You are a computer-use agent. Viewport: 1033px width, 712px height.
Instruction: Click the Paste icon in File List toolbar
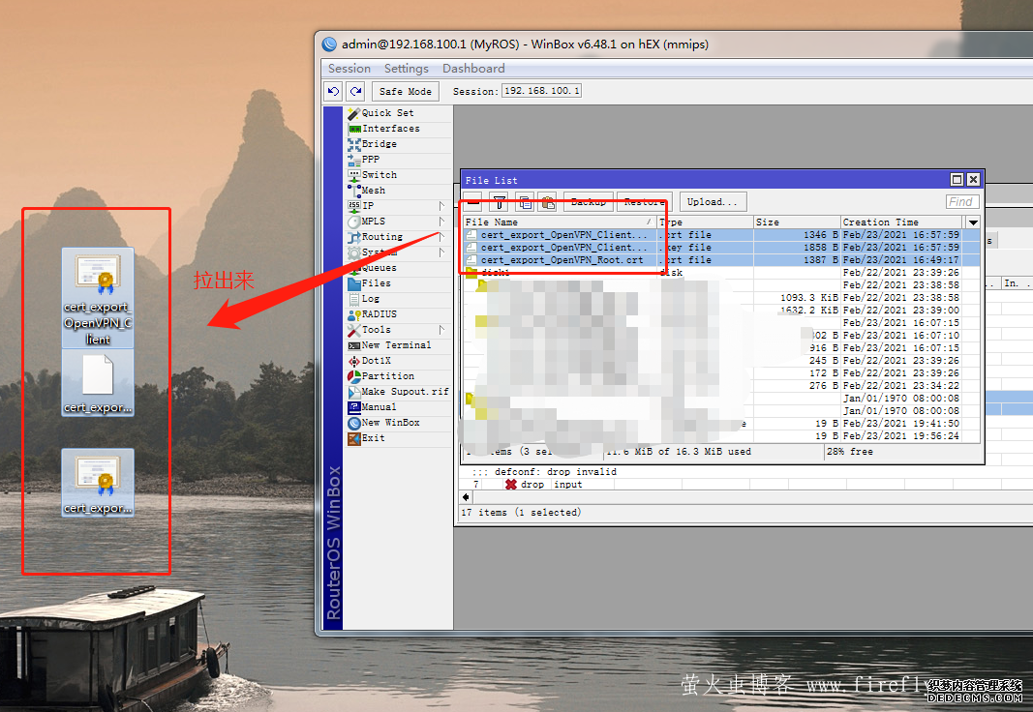[547, 202]
